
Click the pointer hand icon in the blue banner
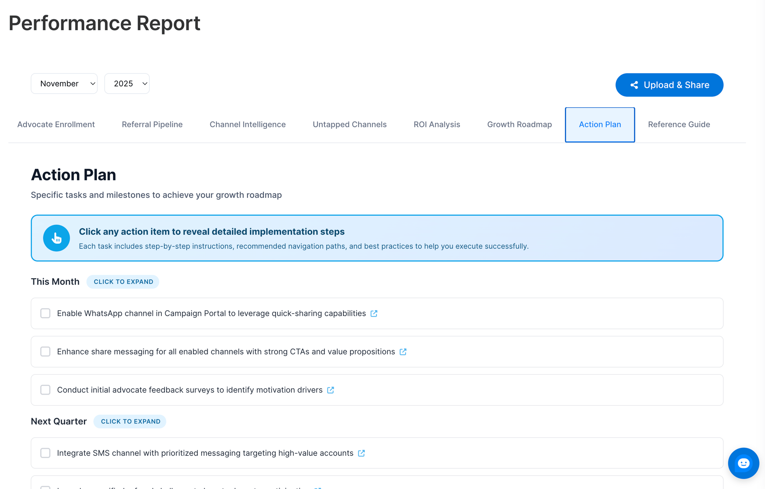[56, 238]
